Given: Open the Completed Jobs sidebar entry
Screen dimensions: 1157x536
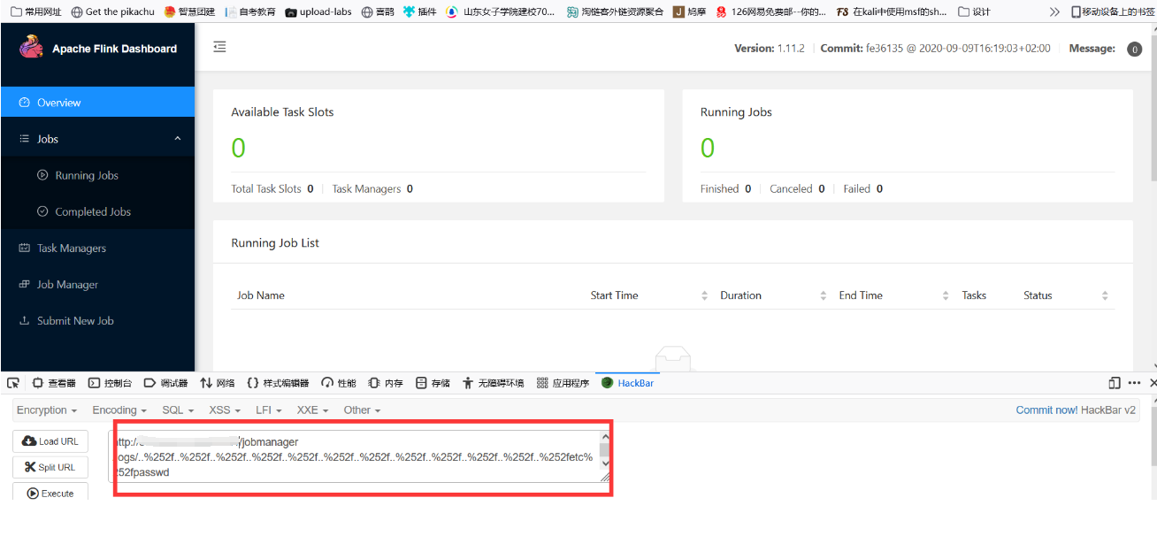Looking at the screenshot, I should pyautogui.click(x=94, y=211).
